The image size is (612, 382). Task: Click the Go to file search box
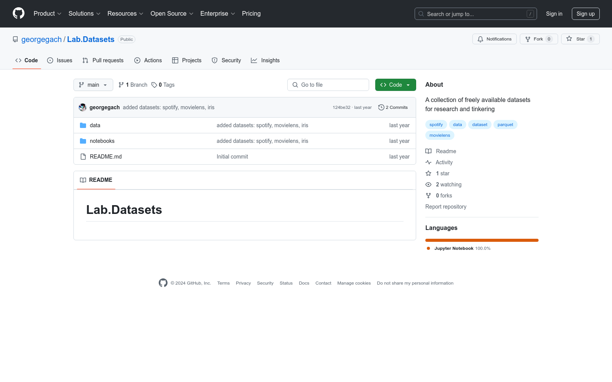click(328, 85)
